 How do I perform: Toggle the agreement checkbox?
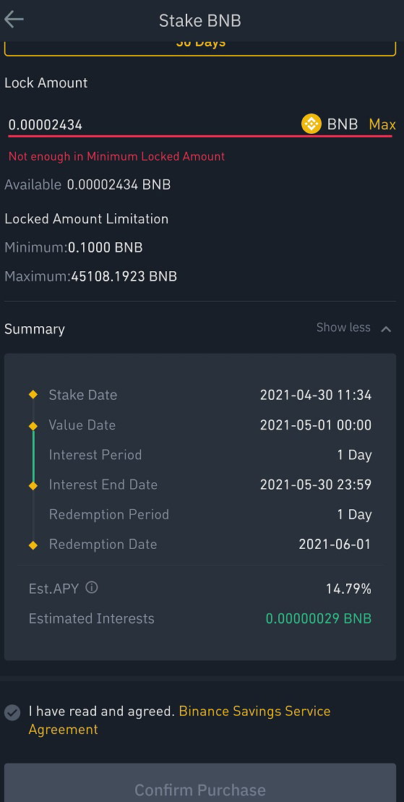[x=12, y=712]
